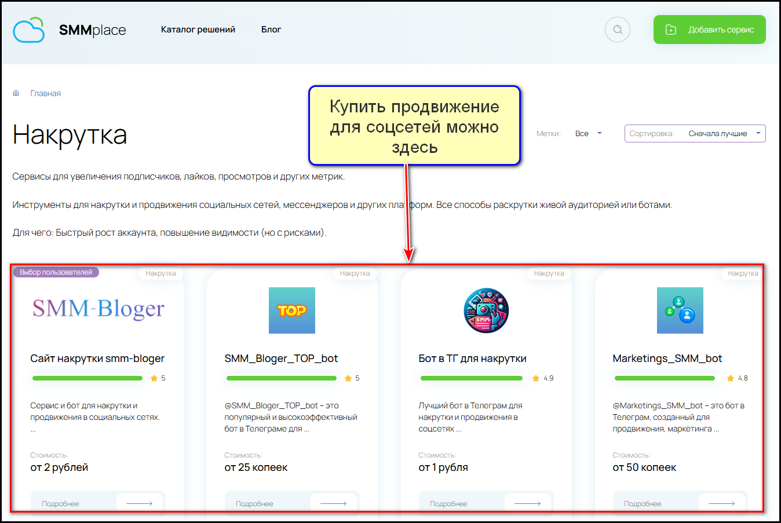Click Подробнее arrow on Бот в ТГ card
781x523 pixels.
coord(528,503)
